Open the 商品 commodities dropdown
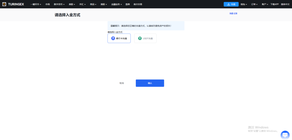The image size is (292, 140). (x=93, y=4)
